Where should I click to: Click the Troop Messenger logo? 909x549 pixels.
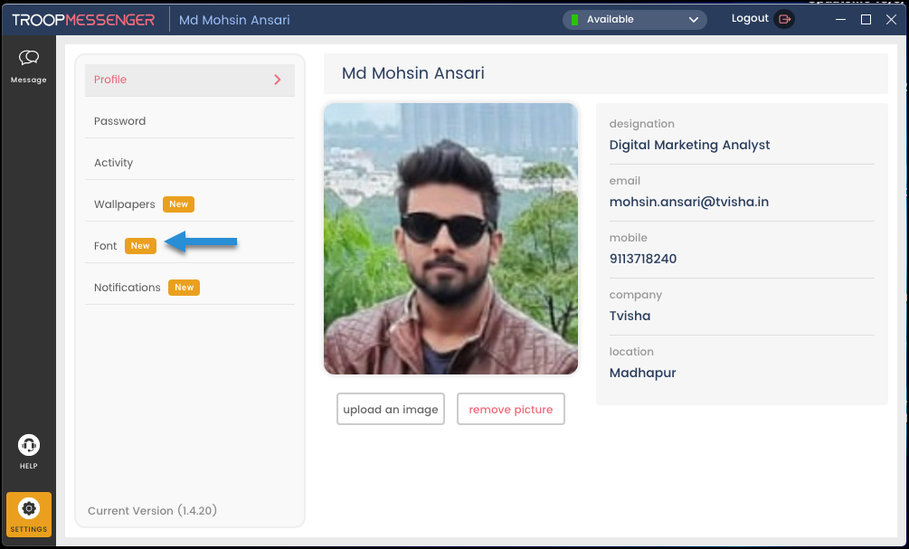[83, 20]
